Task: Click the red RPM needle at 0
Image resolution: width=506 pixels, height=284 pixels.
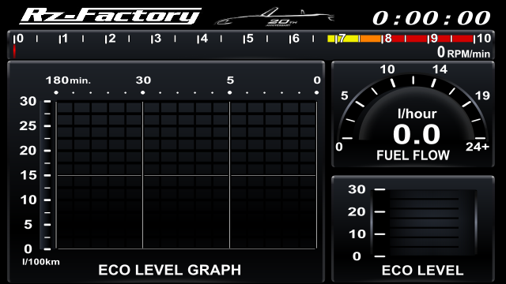Action: [x=14, y=51]
